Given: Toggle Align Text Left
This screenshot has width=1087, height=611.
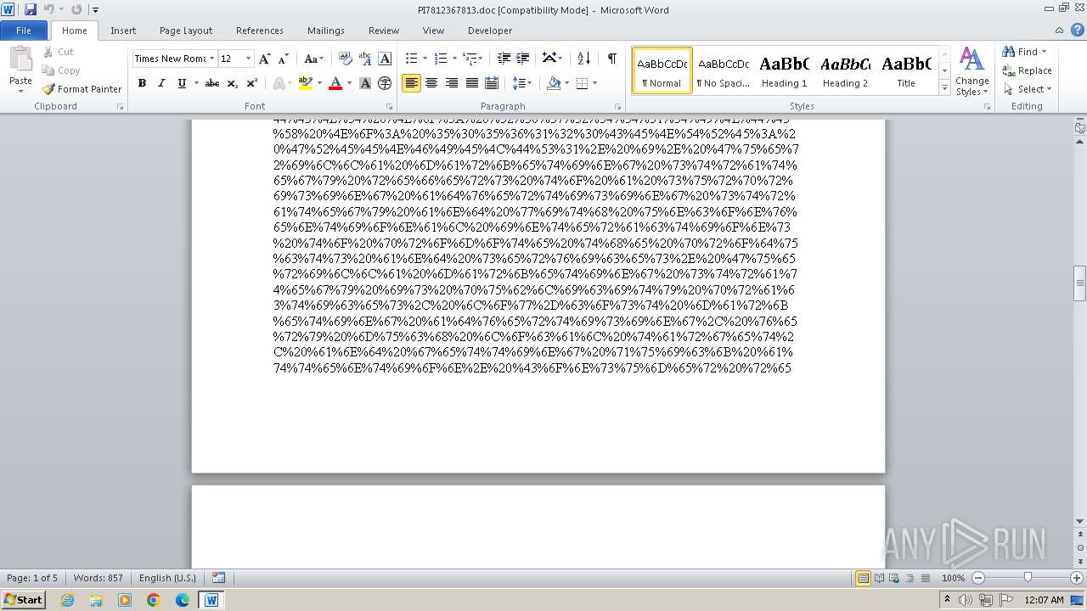Looking at the screenshot, I should (411, 83).
